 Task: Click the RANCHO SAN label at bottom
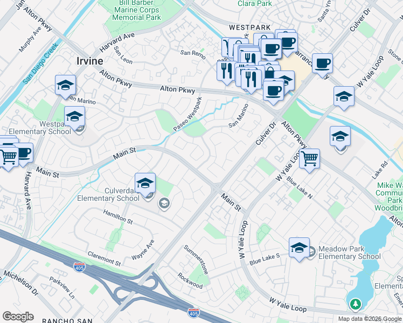point(67,320)
